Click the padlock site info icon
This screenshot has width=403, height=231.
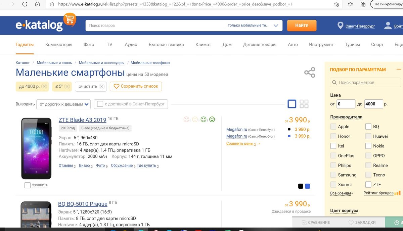pos(52,4)
